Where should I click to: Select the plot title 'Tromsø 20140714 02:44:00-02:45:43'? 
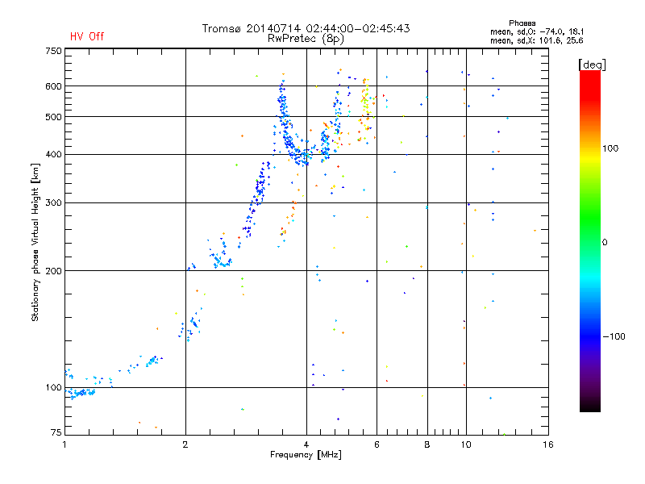pyautogui.click(x=306, y=28)
